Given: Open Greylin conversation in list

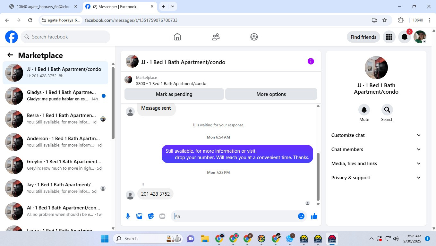Looking at the screenshot, I should pos(55,165).
